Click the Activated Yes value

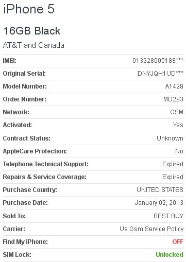[x=178, y=125]
